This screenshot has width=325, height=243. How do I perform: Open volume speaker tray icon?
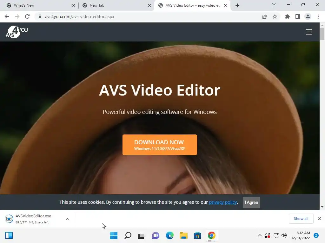click(x=284, y=235)
